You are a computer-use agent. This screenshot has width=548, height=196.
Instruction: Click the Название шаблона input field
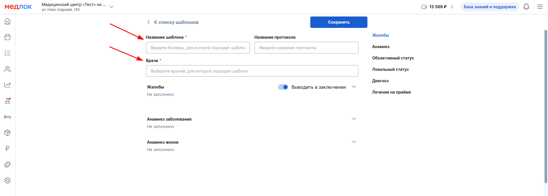click(198, 48)
